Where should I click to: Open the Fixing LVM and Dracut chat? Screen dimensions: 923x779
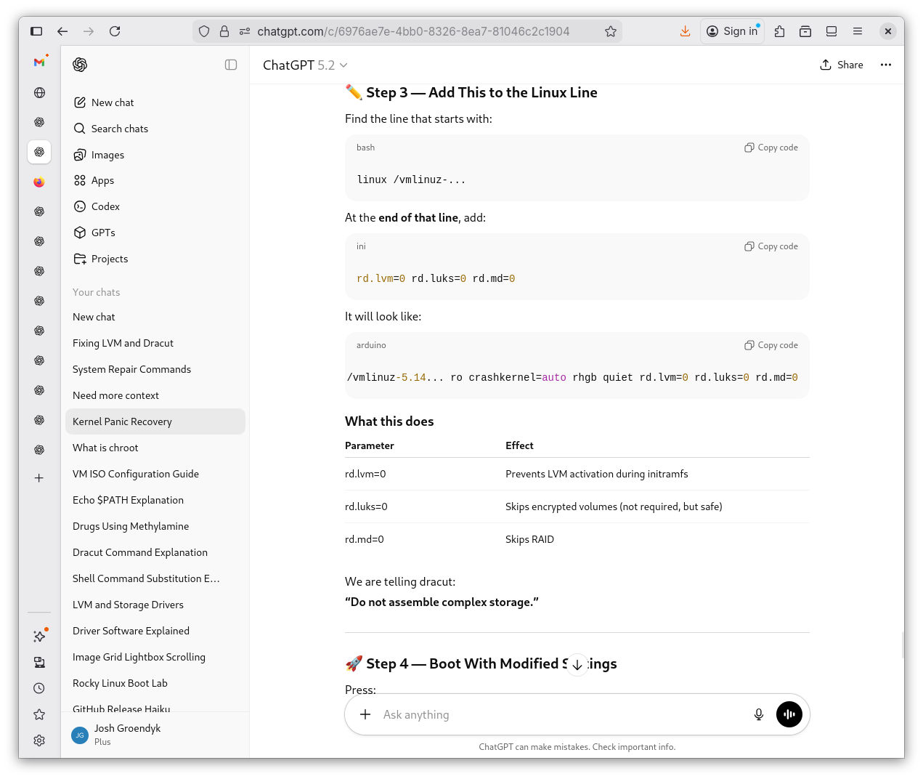click(x=123, y=343)
